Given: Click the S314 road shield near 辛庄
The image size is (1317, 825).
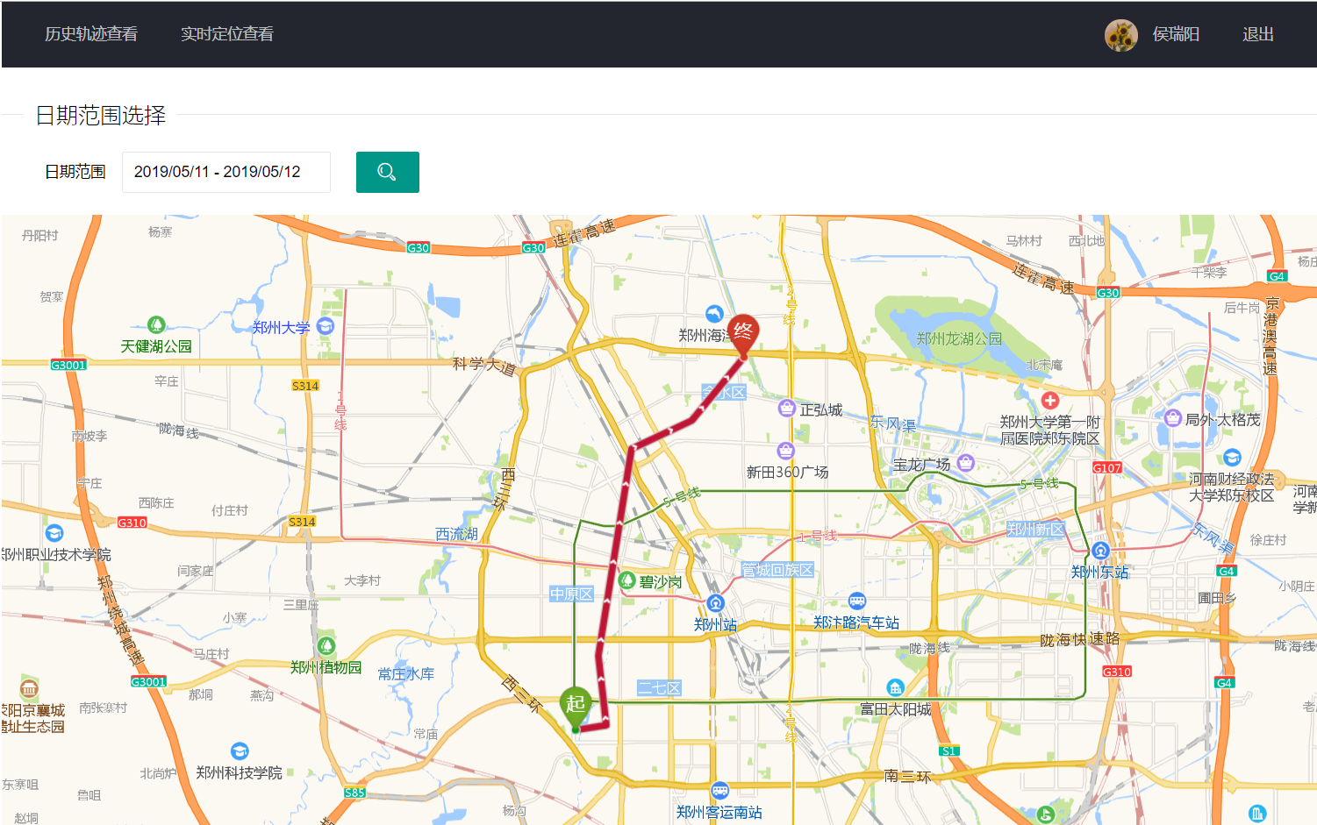Looking at the screenshot, I should [305, 386].
